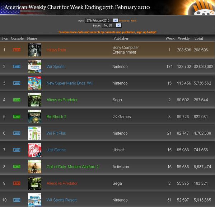Click the X360 badge in position 4 row
215x207 pixels.
click(17, 100)
